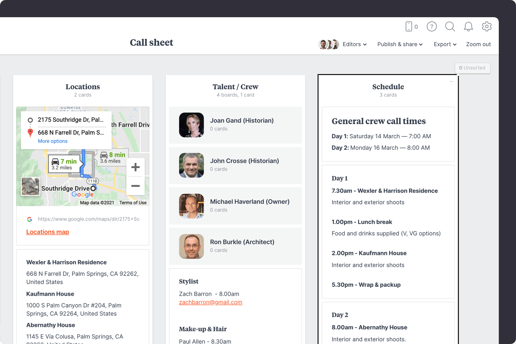Open notifications bell icon
Viewport: 516px width, 344px height.
point(468,26)
